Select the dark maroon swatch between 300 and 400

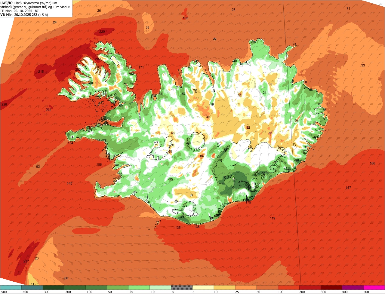331,287
